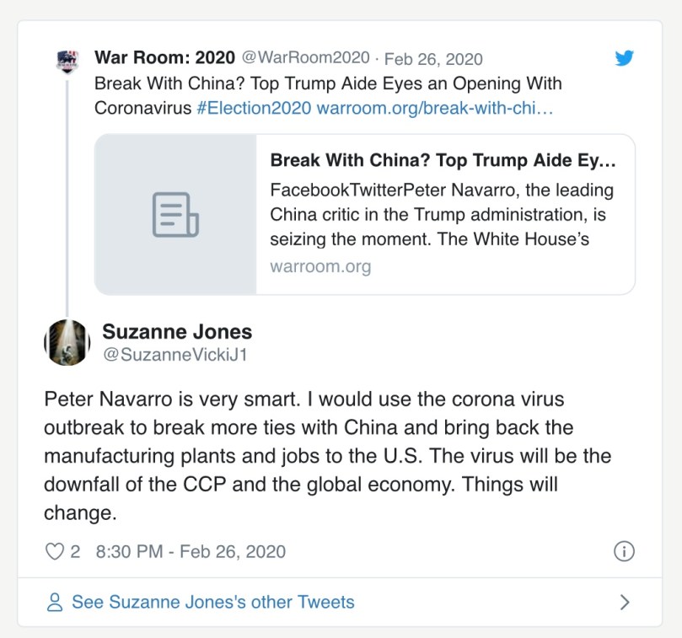682x638 pixels.
Task: Click the heart like icon
Action: 54,552
